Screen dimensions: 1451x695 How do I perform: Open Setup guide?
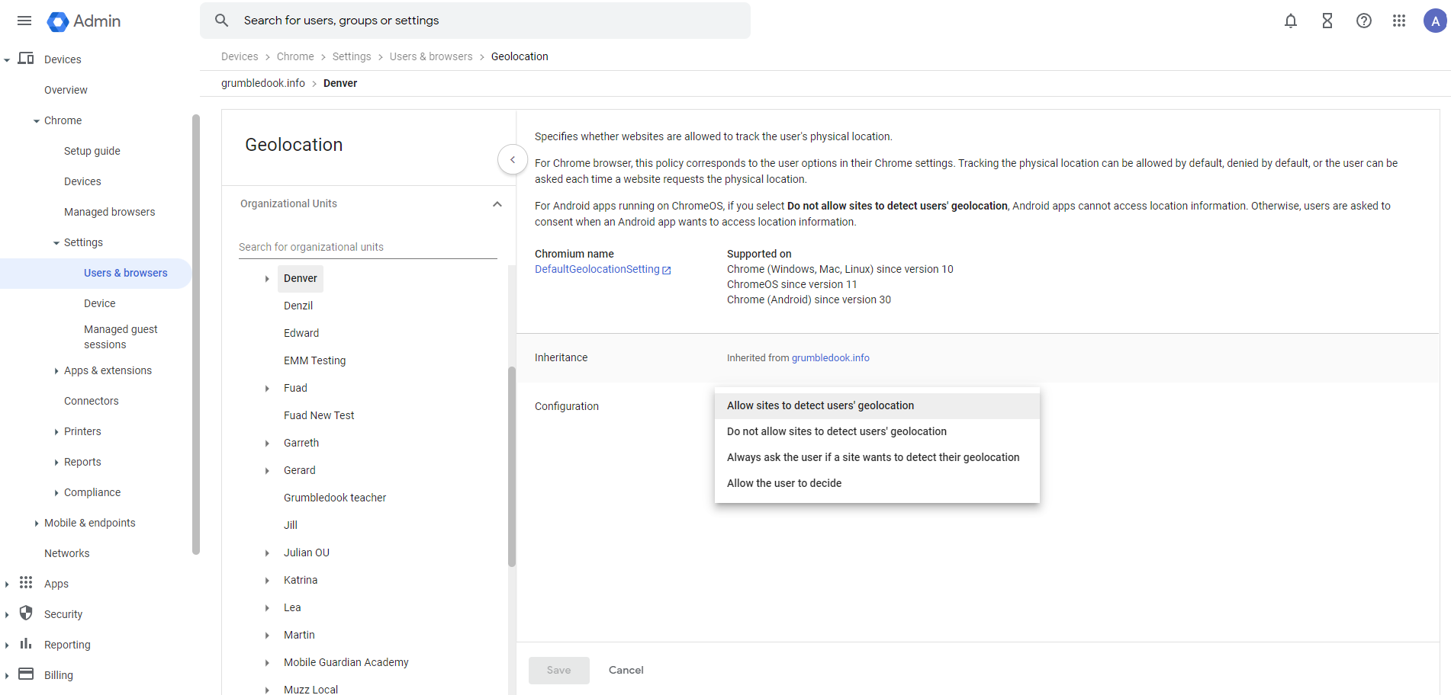92,151
